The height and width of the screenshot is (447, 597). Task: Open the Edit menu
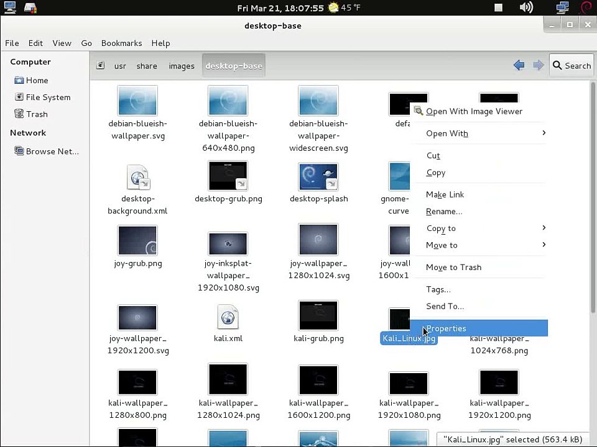[x=35, y=43]
